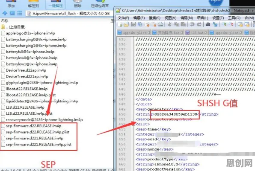Select batterylow0@3x~iphone.im4p file
This screenshot has width=255, height=171.
coord(29,58)
